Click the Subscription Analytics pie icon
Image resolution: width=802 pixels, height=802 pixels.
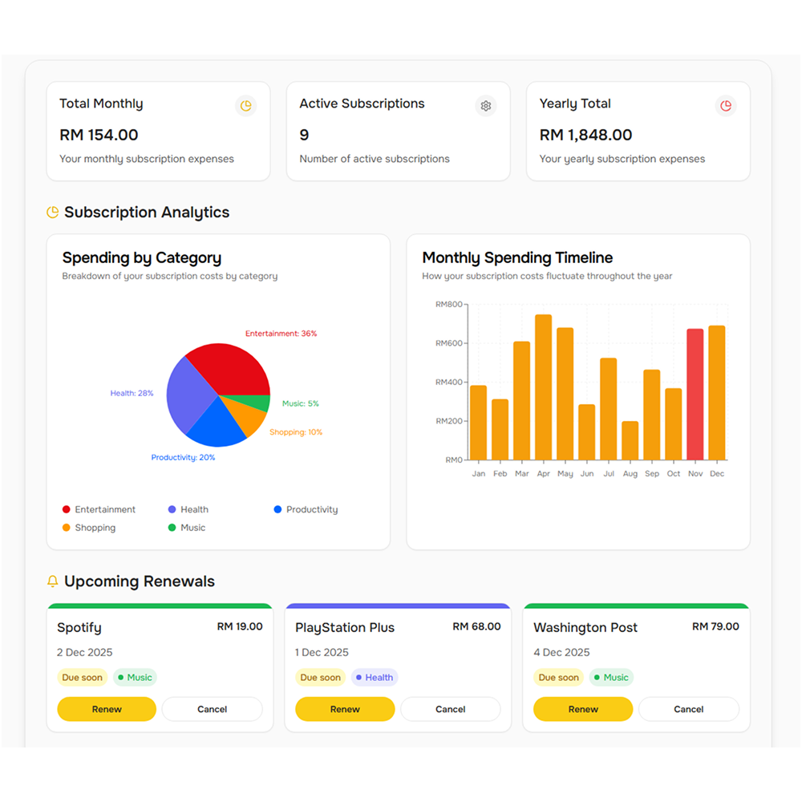pyautogui.click(x=52, y=212)
